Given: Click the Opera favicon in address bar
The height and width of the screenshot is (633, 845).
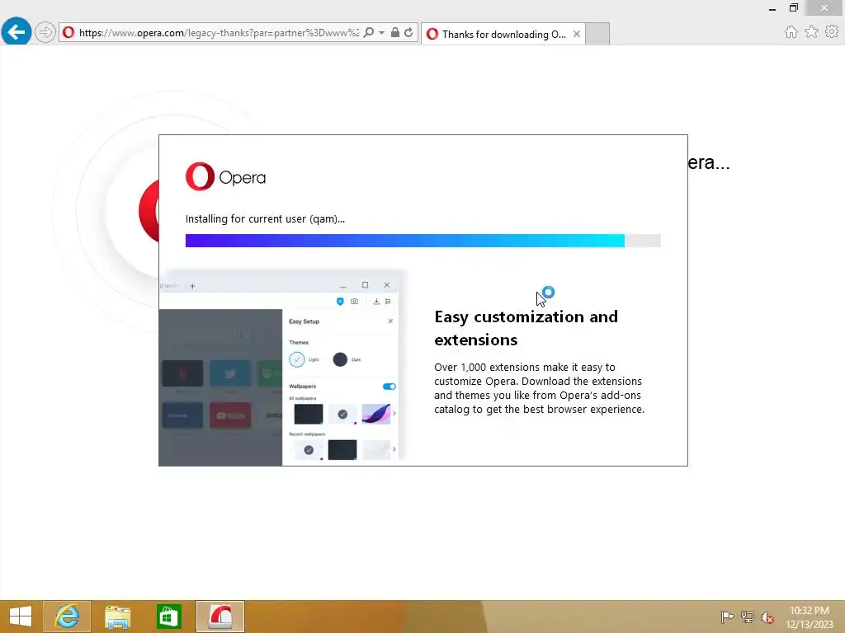Looking at the screenshot, I should 68,32.
